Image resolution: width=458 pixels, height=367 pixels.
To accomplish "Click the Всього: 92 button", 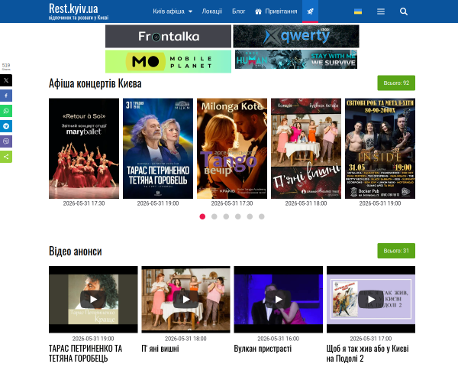I will (396, 83).
